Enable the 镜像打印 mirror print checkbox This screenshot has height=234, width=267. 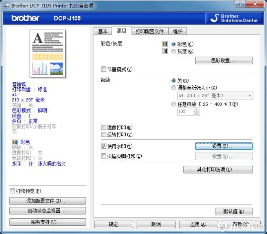click(x=104, y=128)
